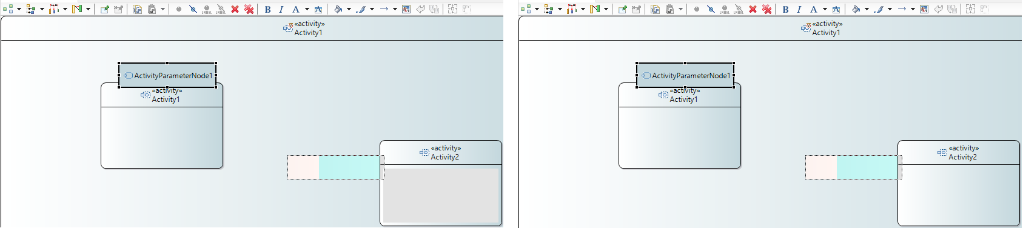The height and width of the screenshot is (228, 1023).
Task: Click set font icon in left panel toolbar
Action: point(318,9)
